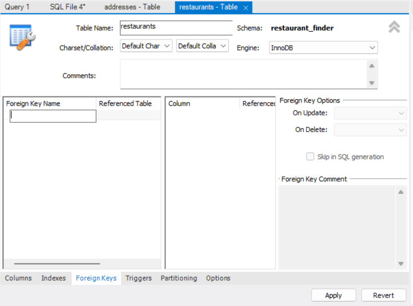Toggle Skip in SQL generation checkbox
This screenshot has width=413, height=306.
310,156
